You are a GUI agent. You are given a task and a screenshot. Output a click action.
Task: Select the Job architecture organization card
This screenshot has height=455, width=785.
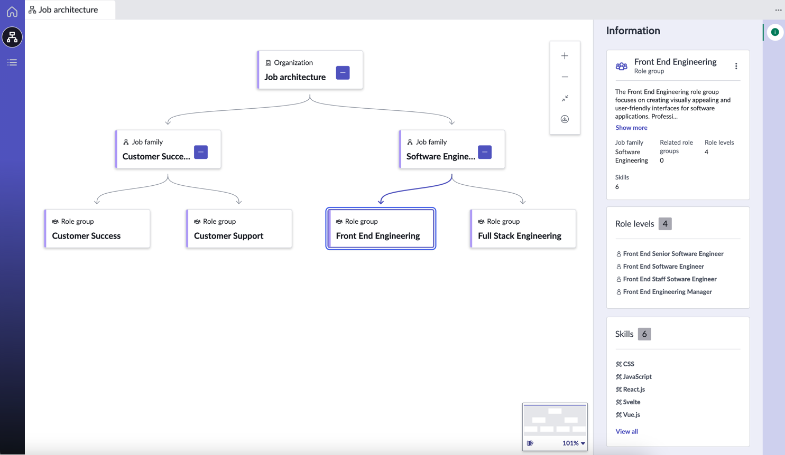pos(310,70)
